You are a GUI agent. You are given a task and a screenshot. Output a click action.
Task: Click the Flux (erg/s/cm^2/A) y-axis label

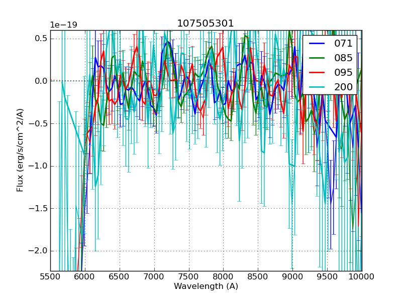tap(20, 150)
